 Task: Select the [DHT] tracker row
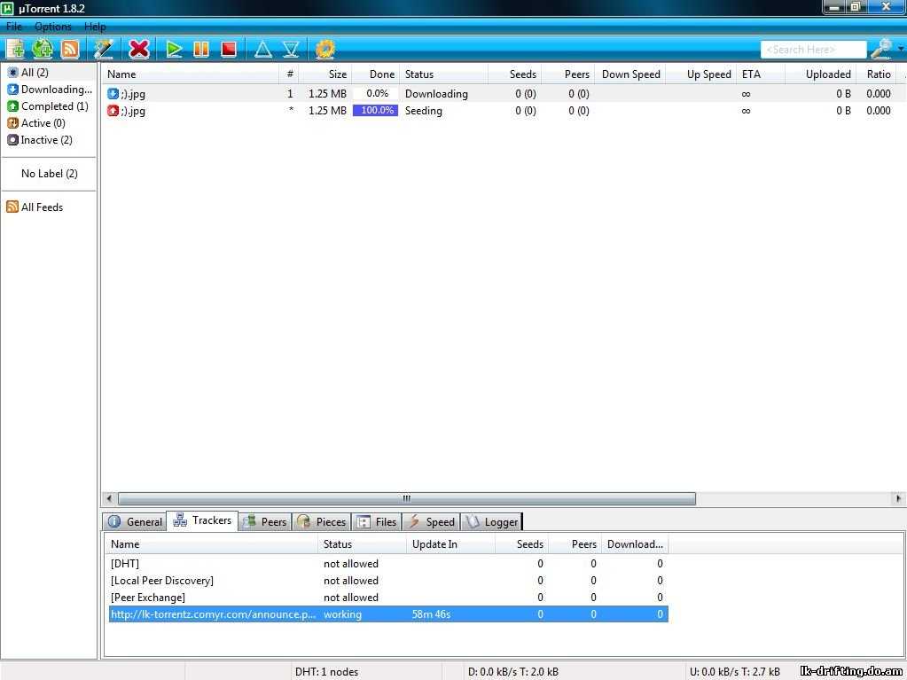tap(388, 564)
